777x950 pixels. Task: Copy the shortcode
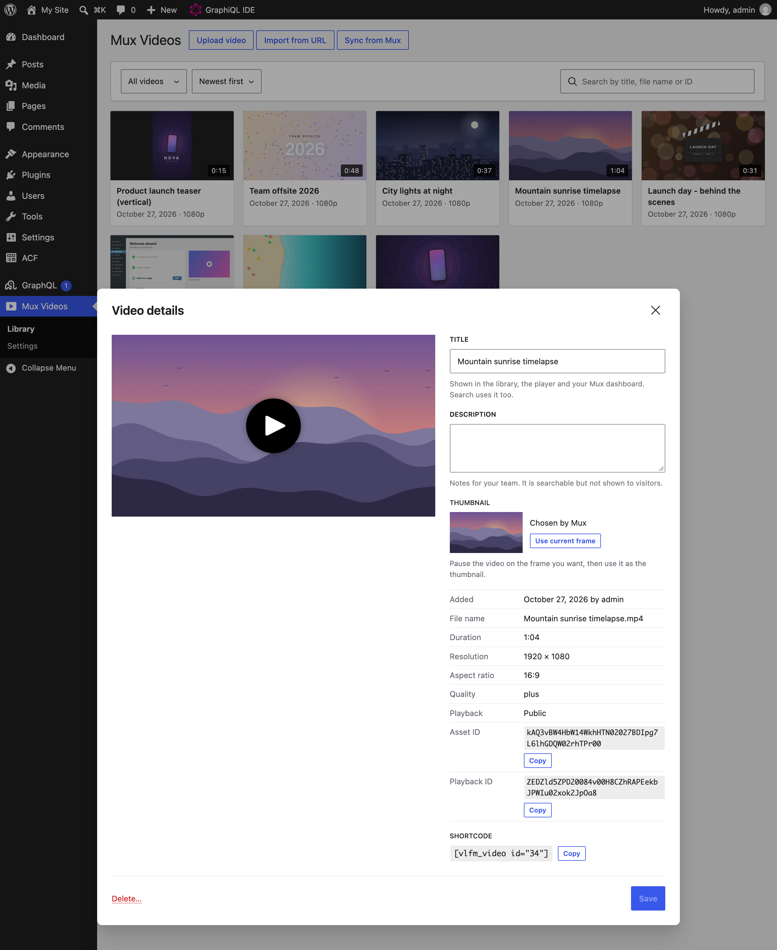[572, 853]
